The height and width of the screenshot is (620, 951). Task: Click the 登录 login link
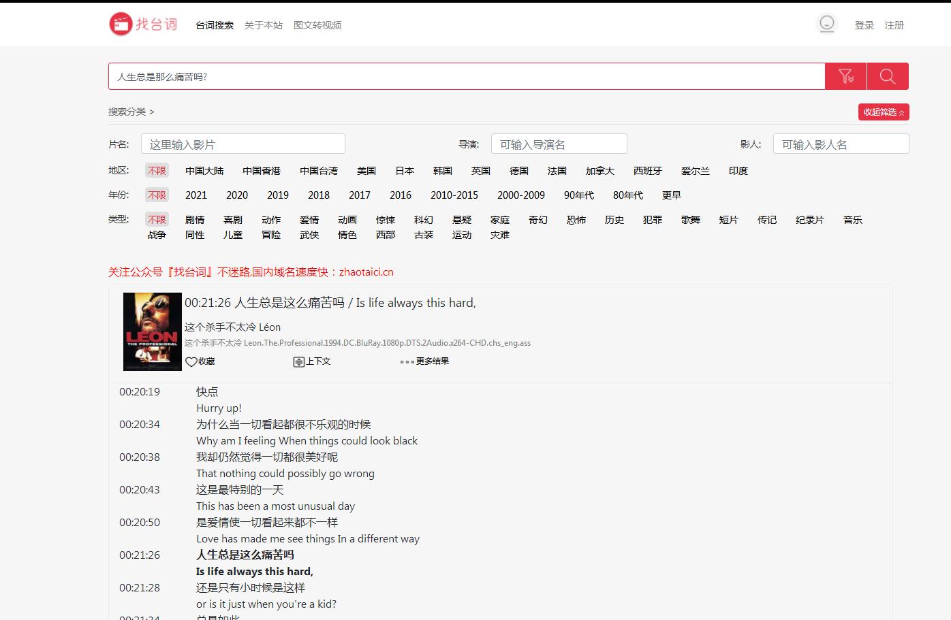(x=864, y=25)
